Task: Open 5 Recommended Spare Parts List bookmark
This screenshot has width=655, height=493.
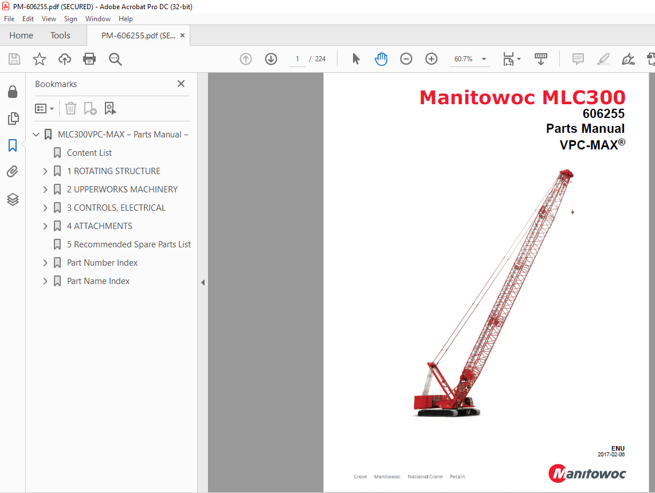Action: pyautogui.click(x=129, y=244)
